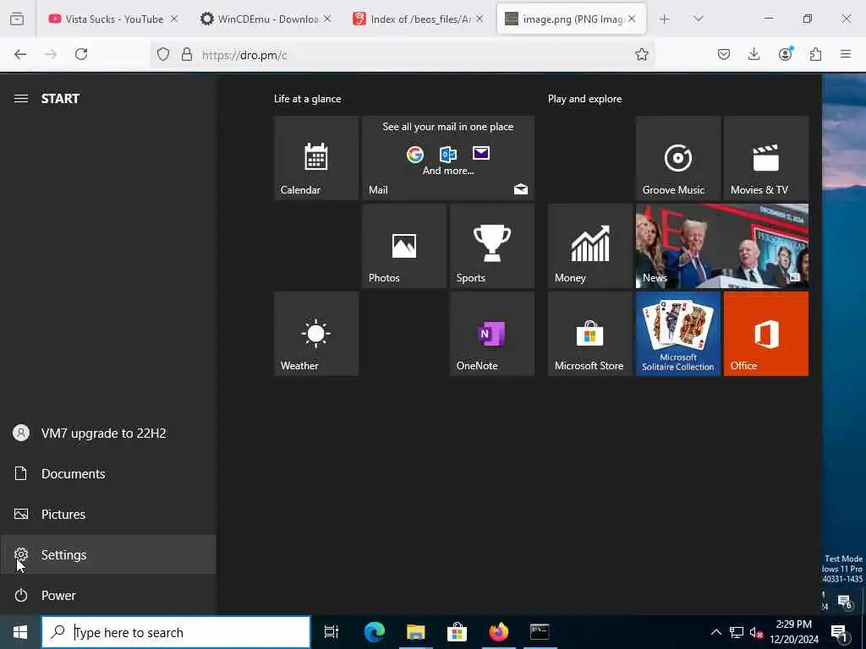Open the Sports tile

tap(492, 246)
